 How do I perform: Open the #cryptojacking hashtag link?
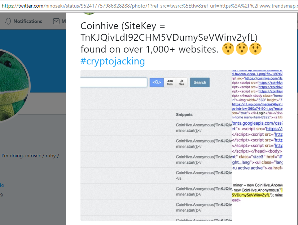click(113, 61)
